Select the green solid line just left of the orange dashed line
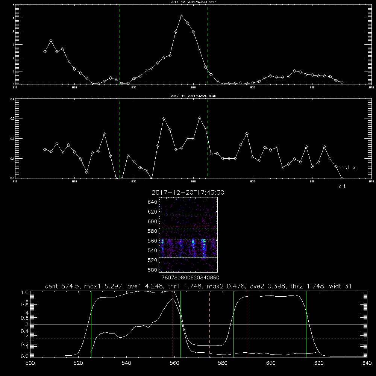The height and width of the screenshot is (376, 376). coord(180,324)
